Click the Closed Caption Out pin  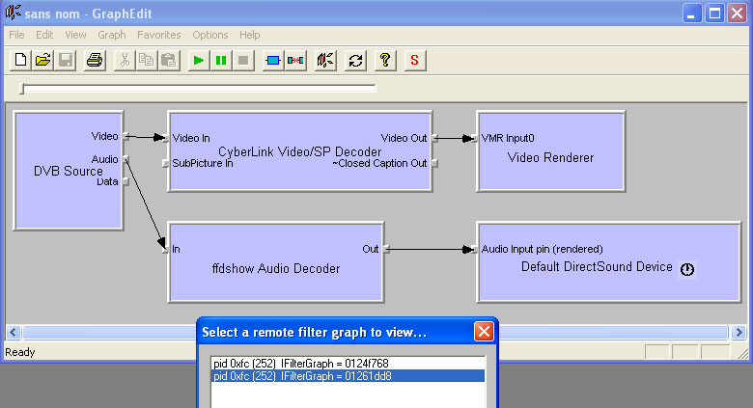coord(434,163)
